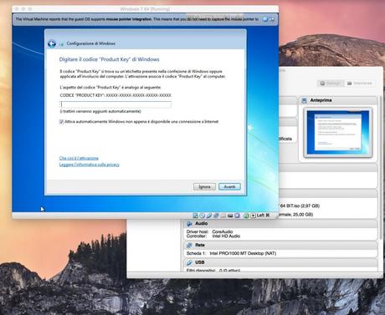The height and width of the screenshot is (315, 385).
Task: Click the Ignora button
Action: point(204,186)
